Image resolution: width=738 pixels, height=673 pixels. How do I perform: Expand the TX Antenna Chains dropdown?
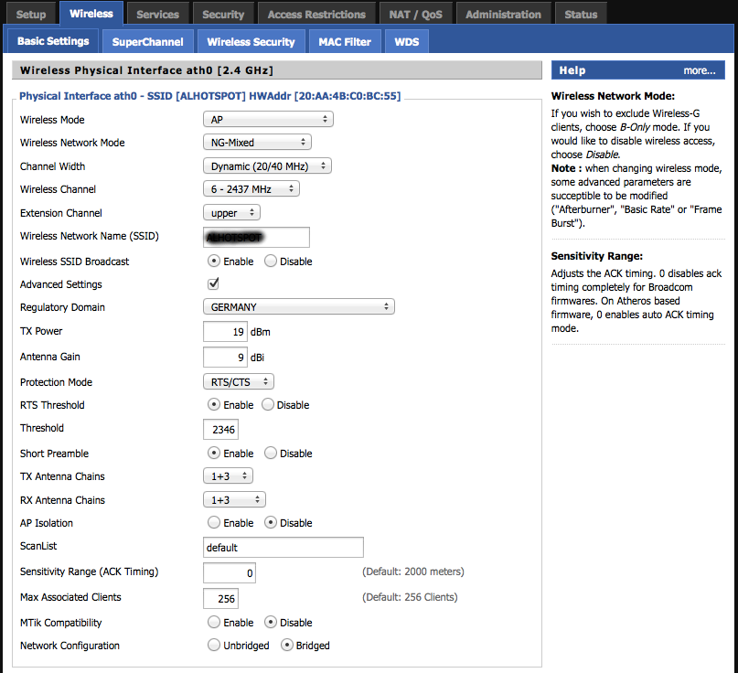click(x=227, y=476)
